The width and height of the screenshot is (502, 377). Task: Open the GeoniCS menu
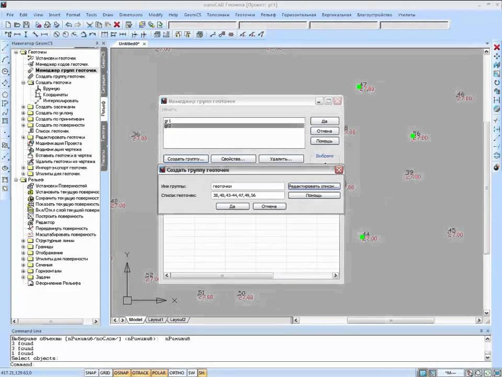click(192, 15)
